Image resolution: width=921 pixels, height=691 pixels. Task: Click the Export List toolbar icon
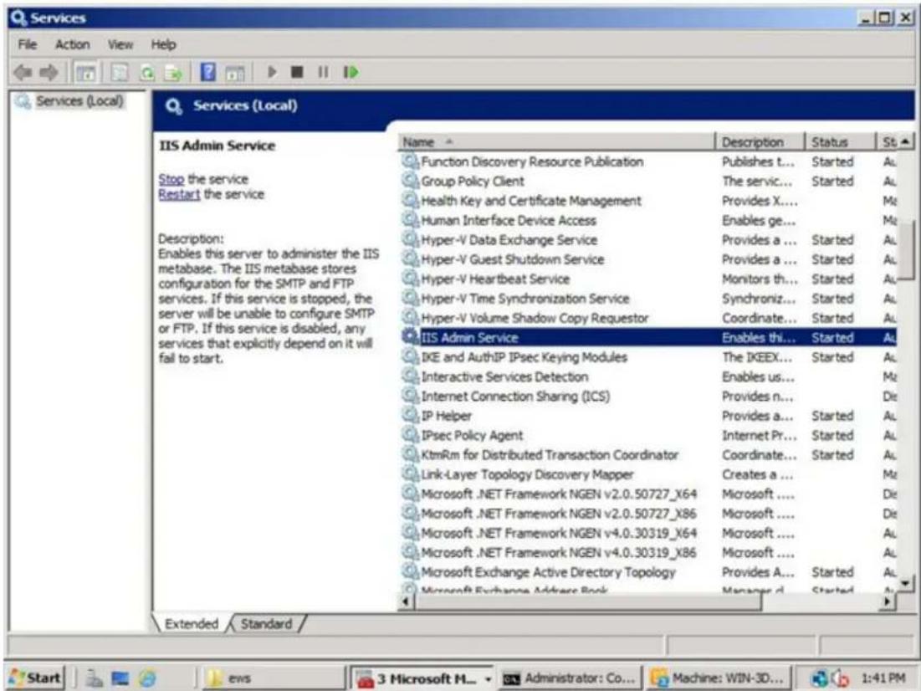(x=173, y=73)
